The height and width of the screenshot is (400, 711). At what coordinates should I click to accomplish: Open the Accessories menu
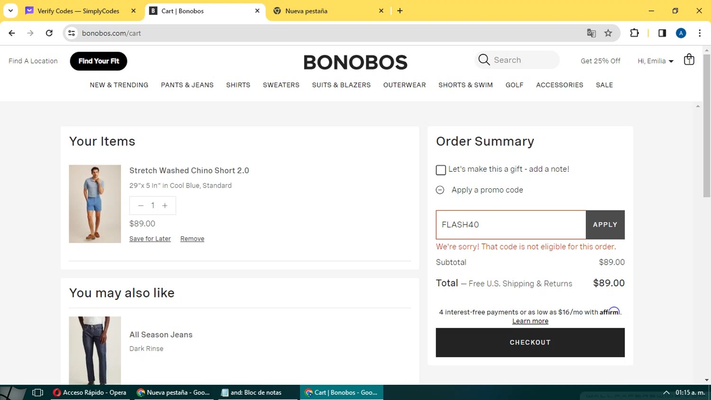(x=560, y=85)
